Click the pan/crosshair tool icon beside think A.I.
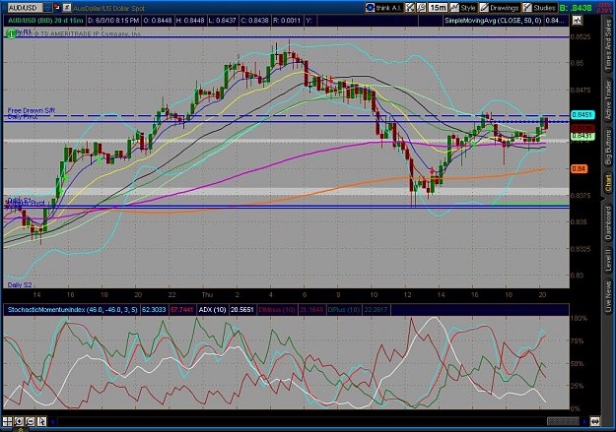The height and width of the screenshot is (432, 616). coord(410,8)
